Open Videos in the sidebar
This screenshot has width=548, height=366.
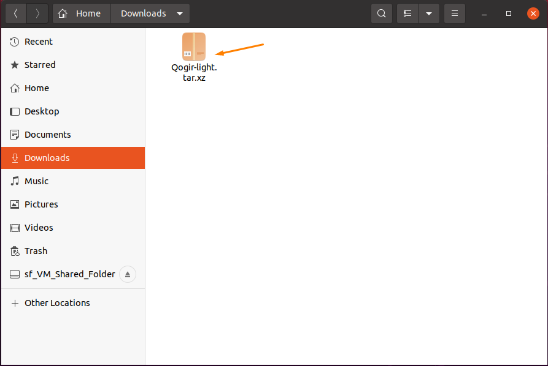click(73, 228)
